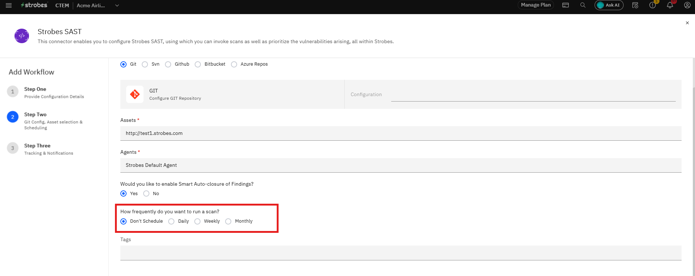The width and height of the screenshot is (695, 276).
Task: Click the Ask AI button
Action: click(x=609, y=5)
